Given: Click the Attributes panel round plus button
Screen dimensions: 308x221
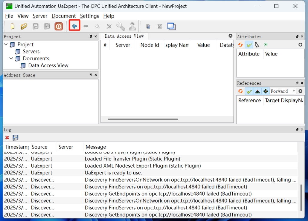Looking at the screenshot, I should (x=300, y=45).
